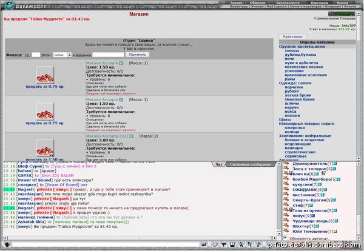This screenshot has width=364, height=251.
Task: Open the Ювелирные товары: серьги section
Action: [x=306, y=124]
